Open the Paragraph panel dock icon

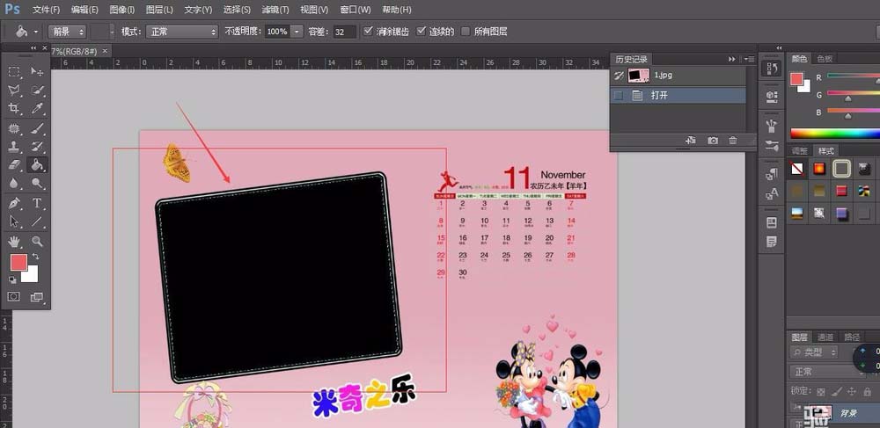pyautogui.click(x=772, y=176)
